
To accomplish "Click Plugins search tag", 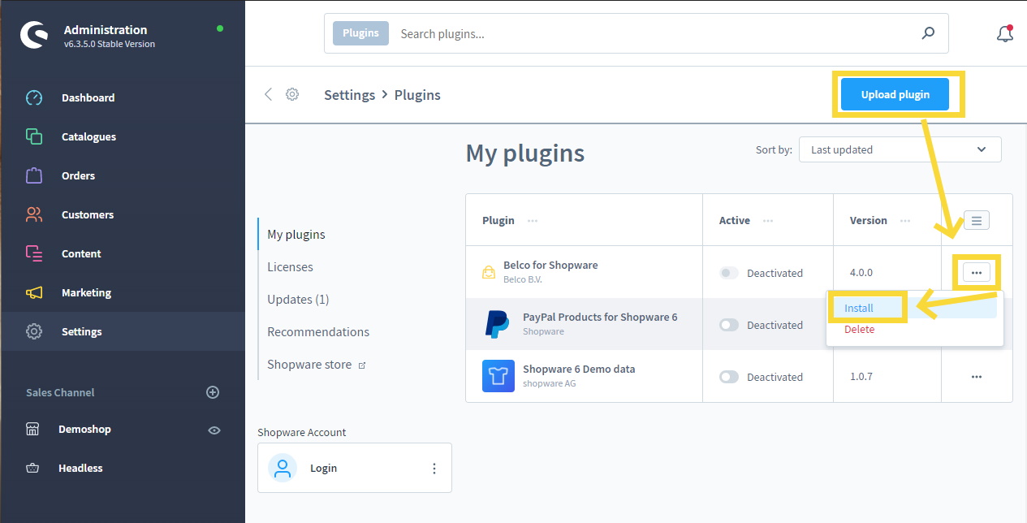I will (360, 33).
